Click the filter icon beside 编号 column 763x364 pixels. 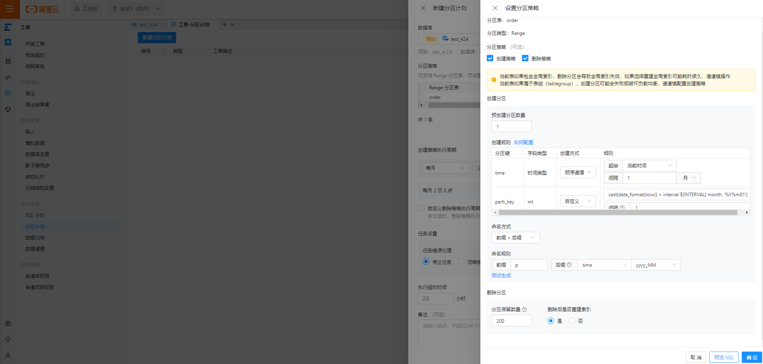[x=165, y=51]
